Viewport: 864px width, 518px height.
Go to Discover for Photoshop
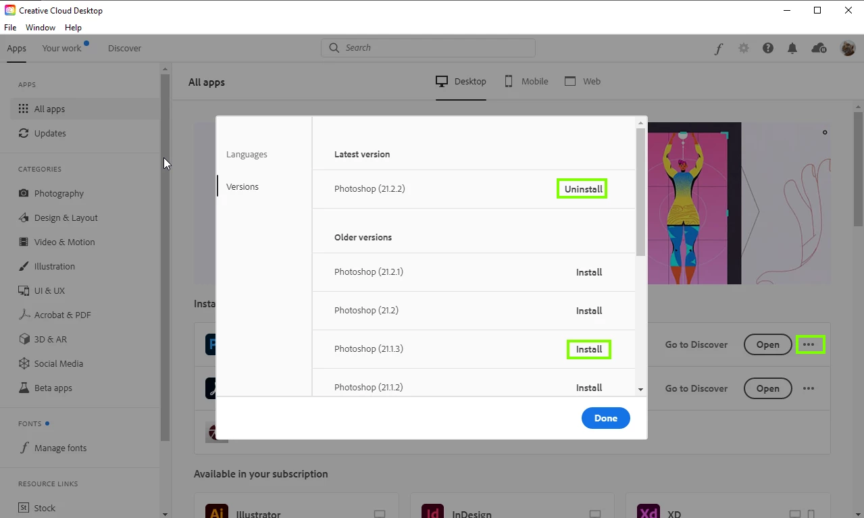coord(696,344)
